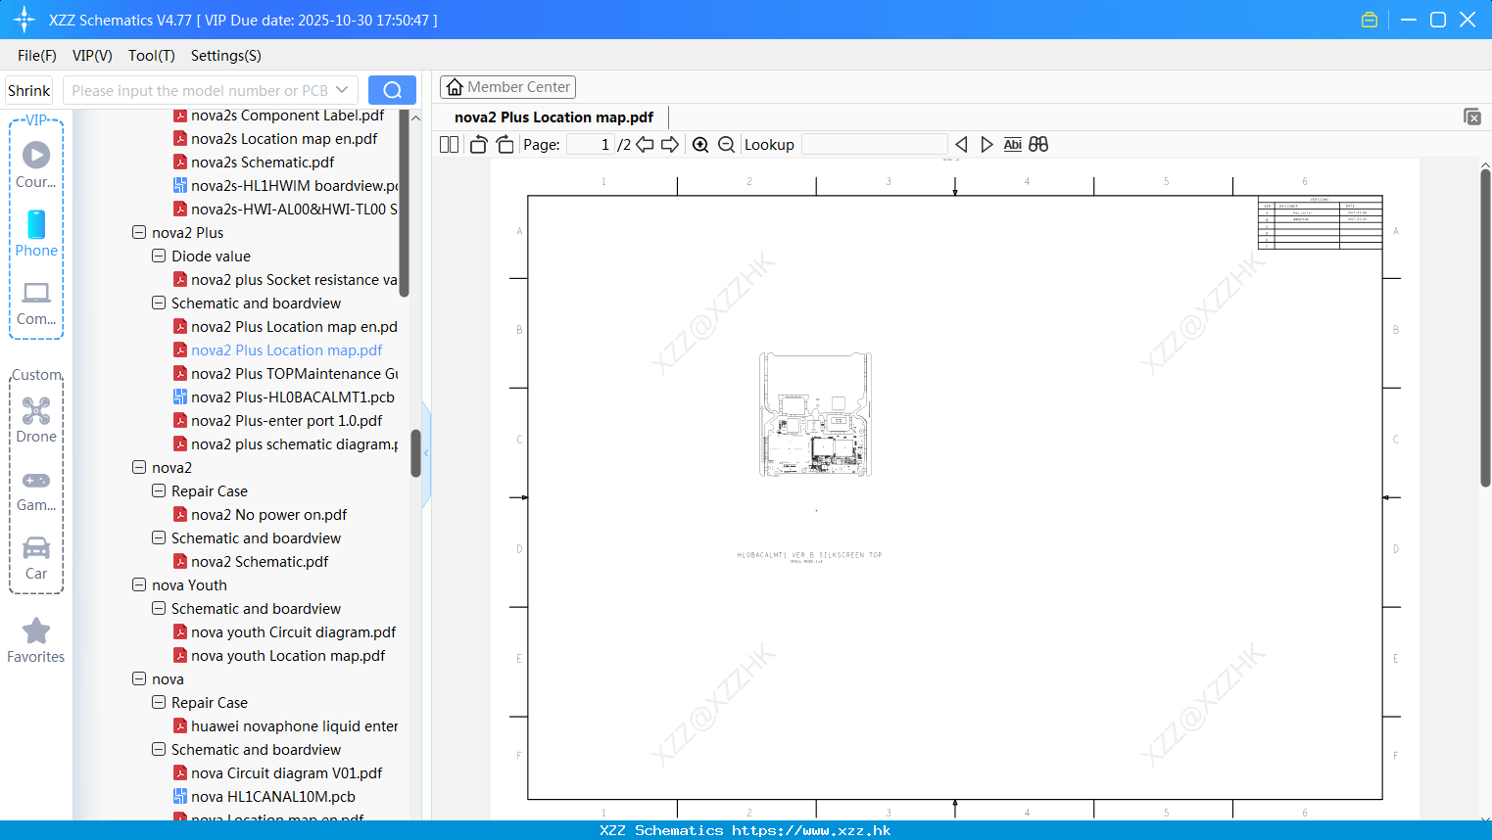
Task: Find next lookup result
Action: tap(987, 144)
